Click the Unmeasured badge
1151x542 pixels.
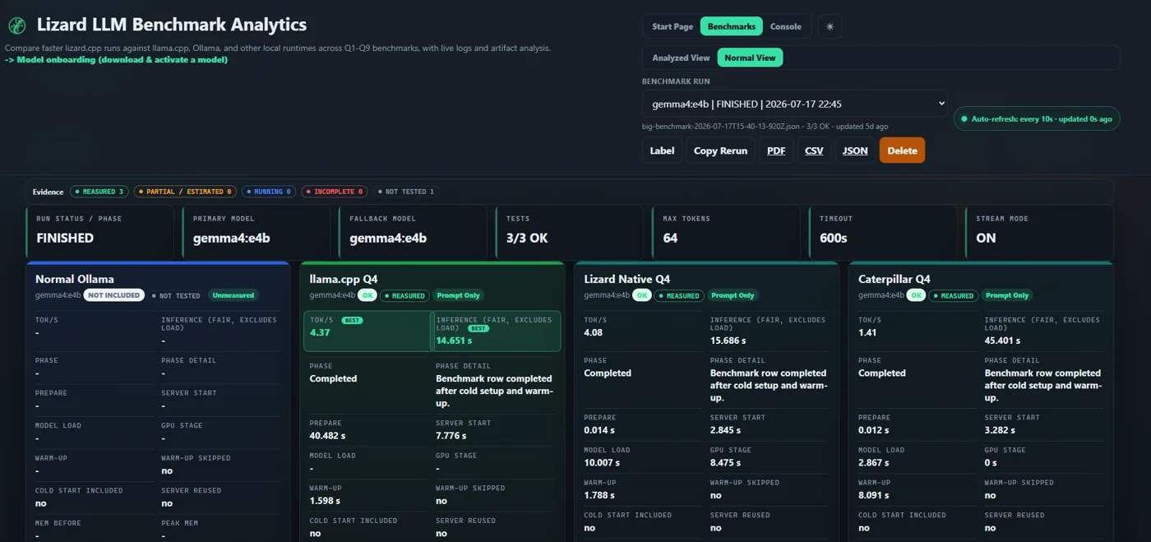(233, 295)
